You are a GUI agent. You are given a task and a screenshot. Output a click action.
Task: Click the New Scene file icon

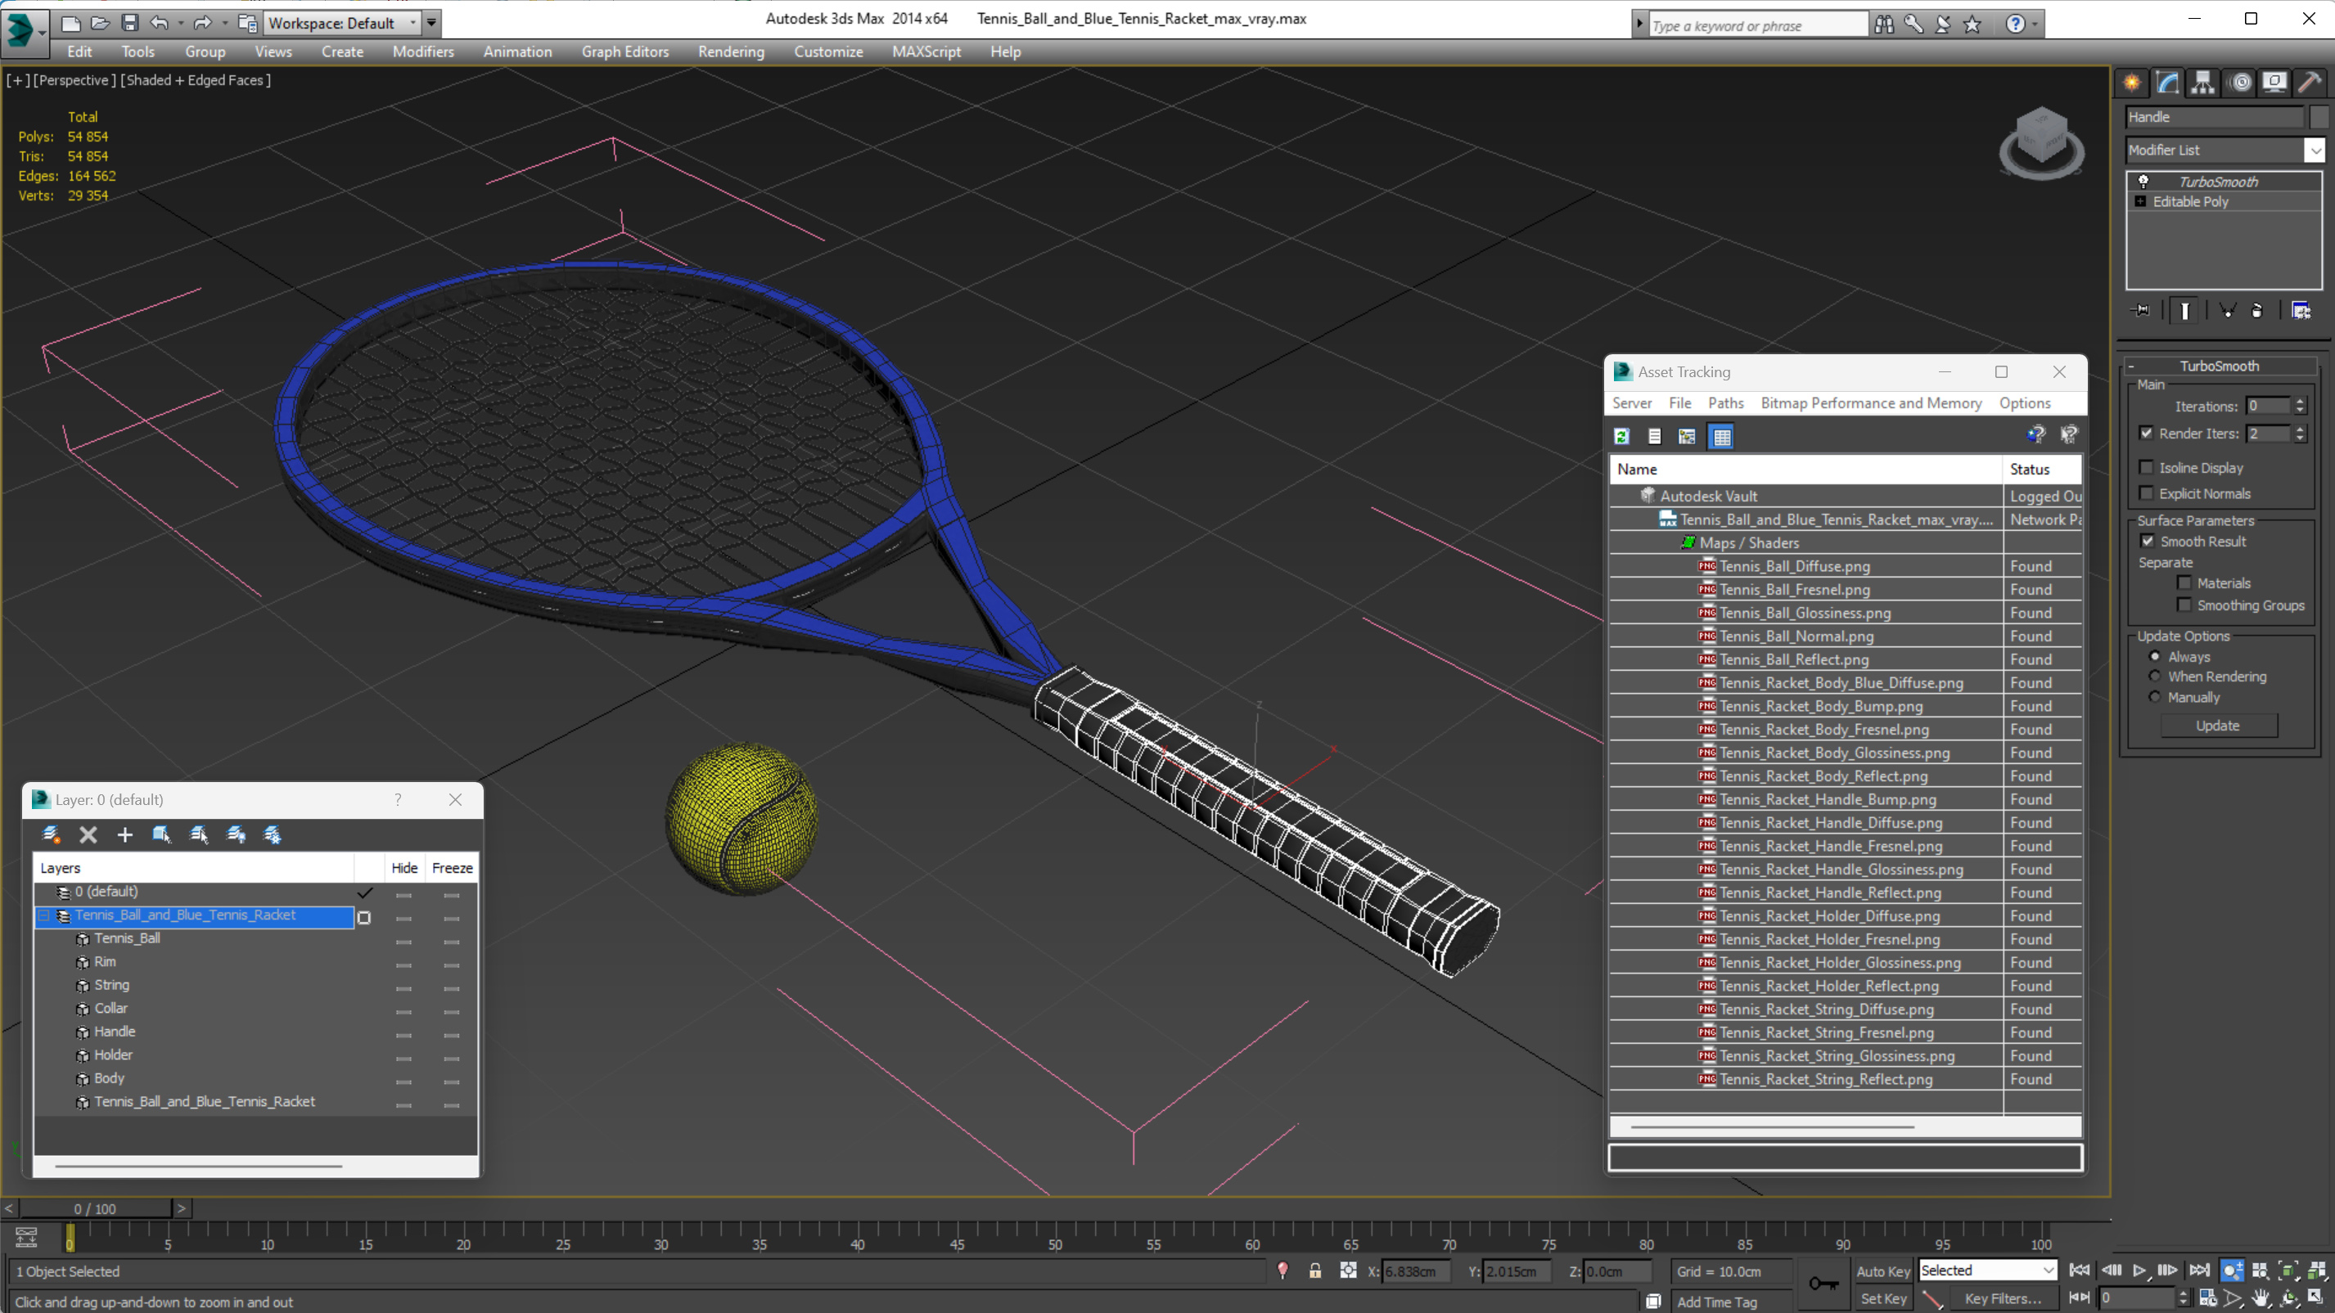[70, 23]
